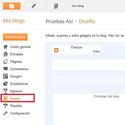Click the pencil new-post icon button

(34, 6)
